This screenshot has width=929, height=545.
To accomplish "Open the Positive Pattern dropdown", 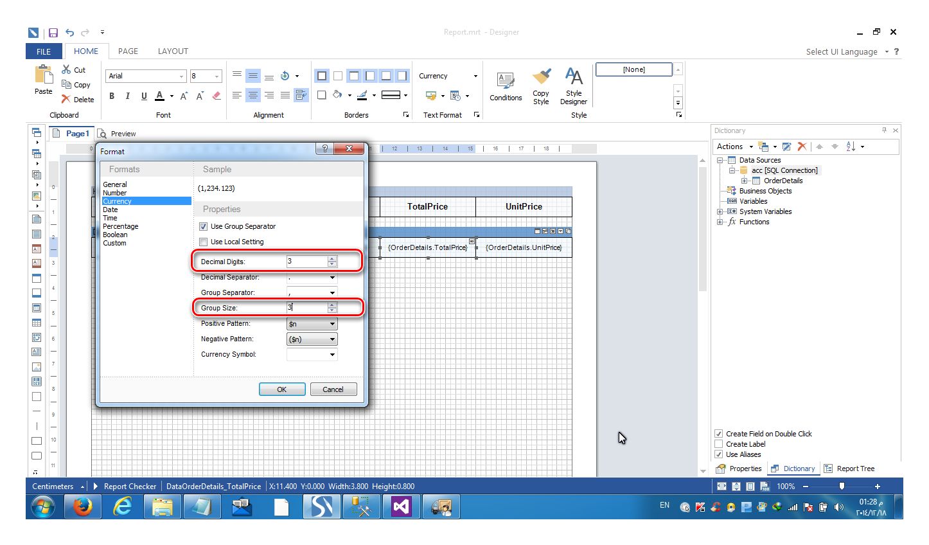I will click(332, 324).
